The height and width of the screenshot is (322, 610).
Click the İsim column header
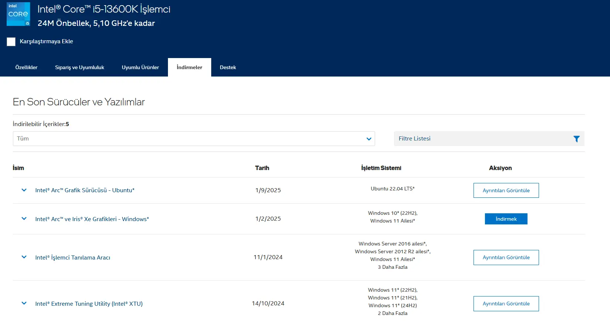(18, 168)
